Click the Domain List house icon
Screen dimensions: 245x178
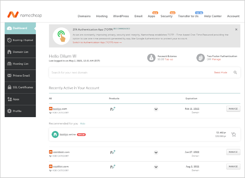(x=9, y=52)
